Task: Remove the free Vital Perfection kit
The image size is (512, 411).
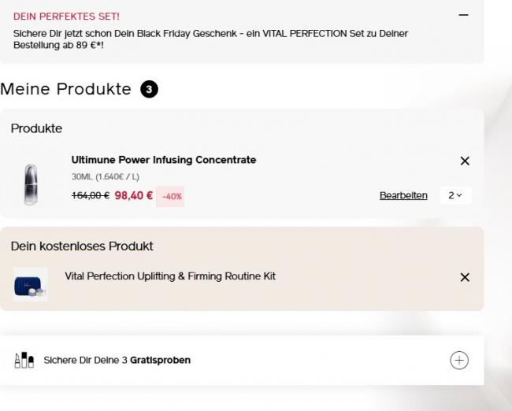Action: pyautogui.click(x=465, y=278)
